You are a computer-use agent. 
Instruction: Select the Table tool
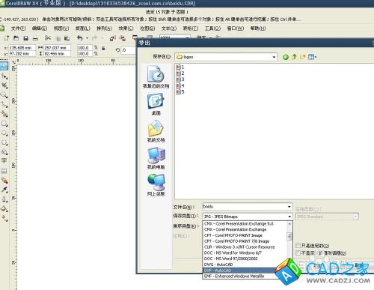point(4,171)
